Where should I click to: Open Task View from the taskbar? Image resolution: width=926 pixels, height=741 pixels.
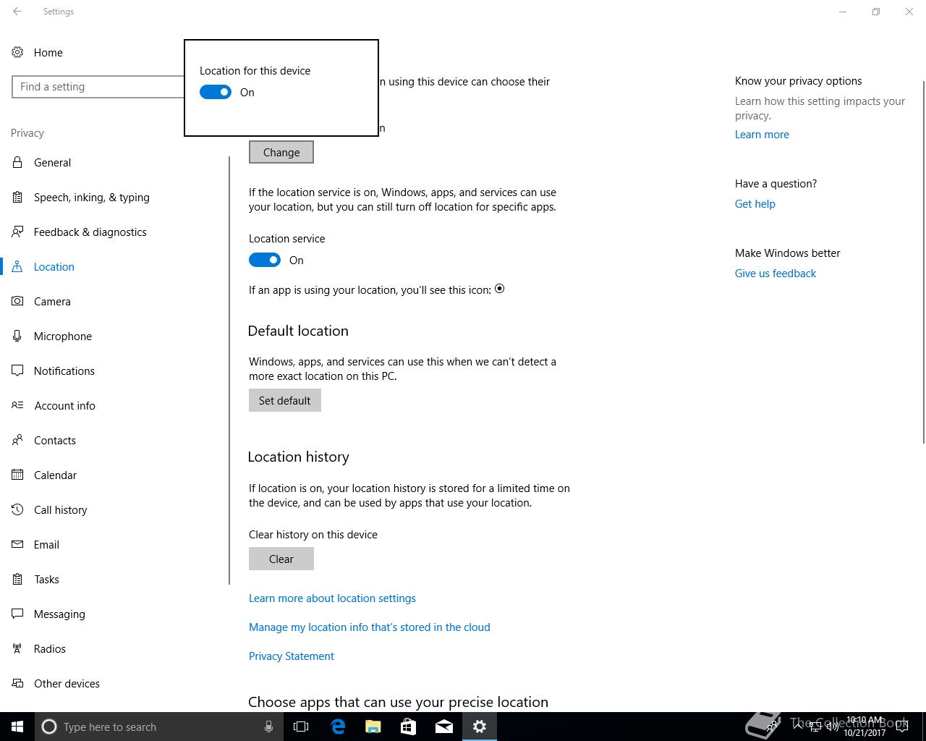301,727
